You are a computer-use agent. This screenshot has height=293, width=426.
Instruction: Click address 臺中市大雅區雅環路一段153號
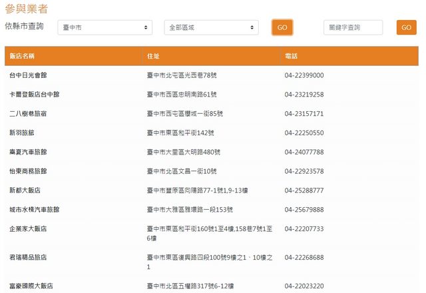pyautogui.click(x=190, y=210)
